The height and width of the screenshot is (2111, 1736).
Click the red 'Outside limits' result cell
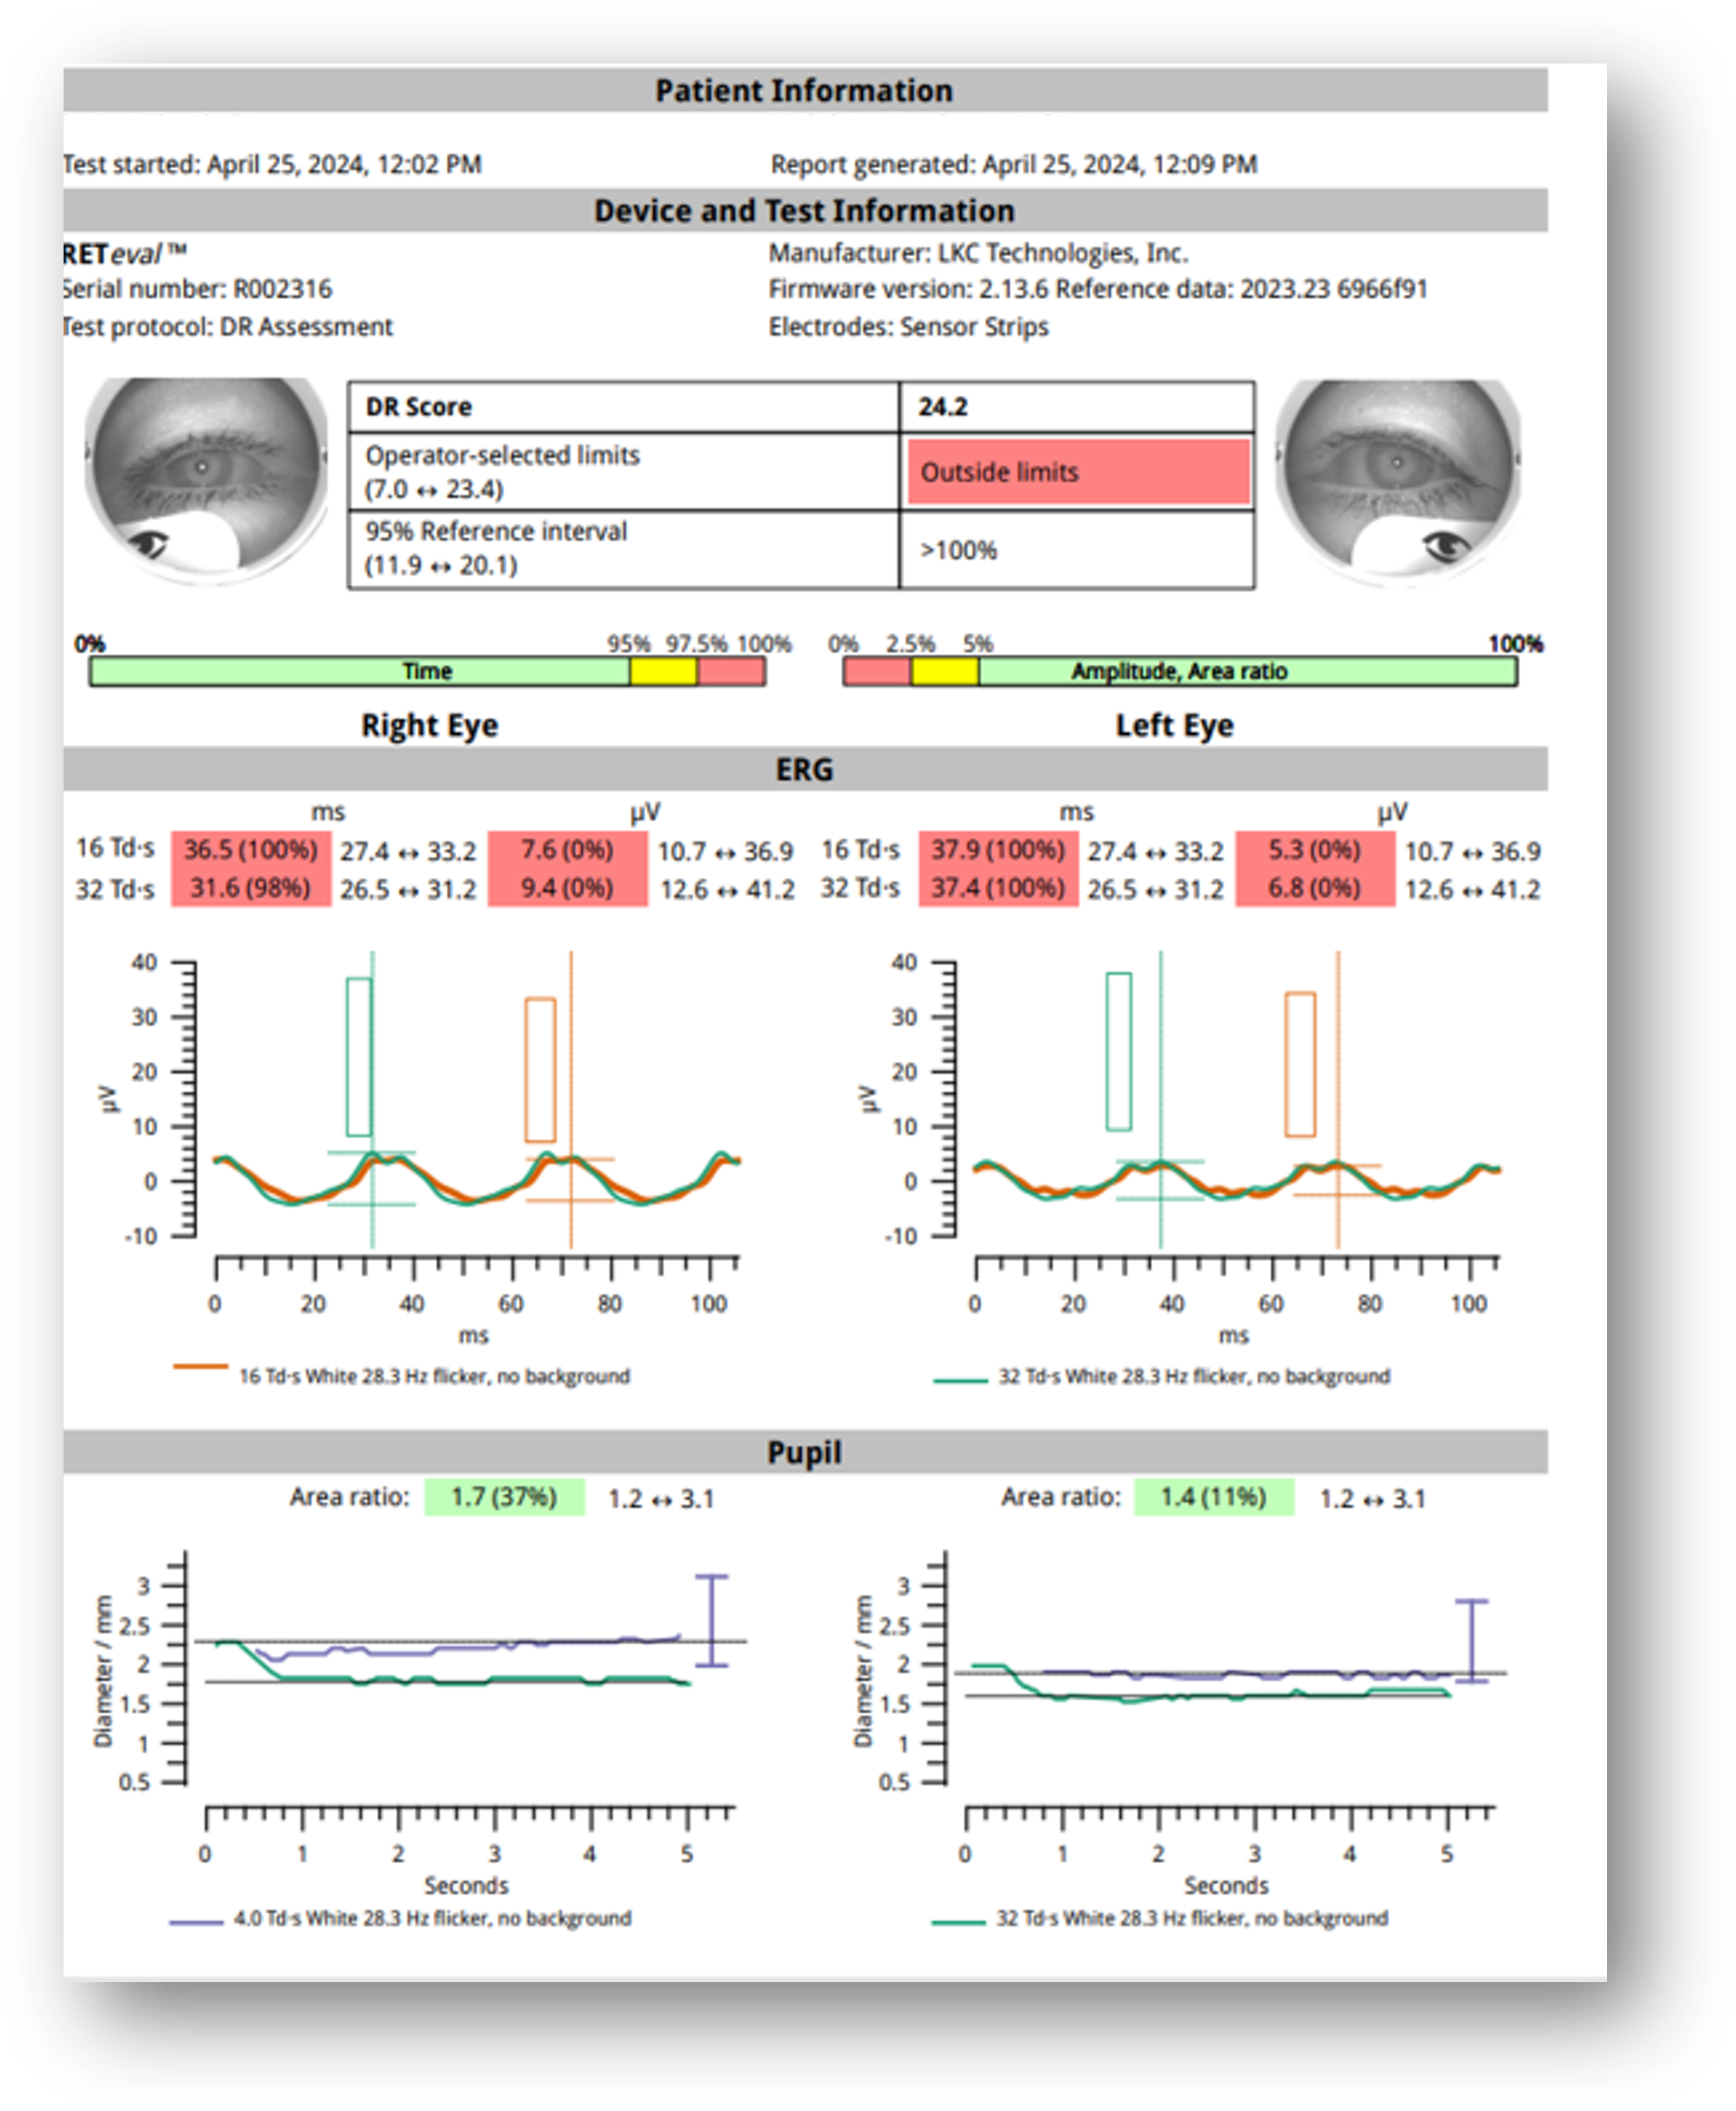1078,471
